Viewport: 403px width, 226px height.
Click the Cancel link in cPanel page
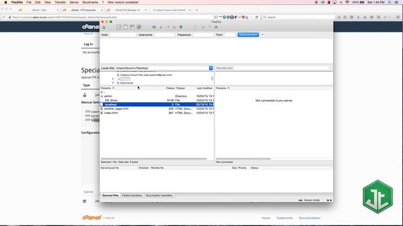click(88, 192)
